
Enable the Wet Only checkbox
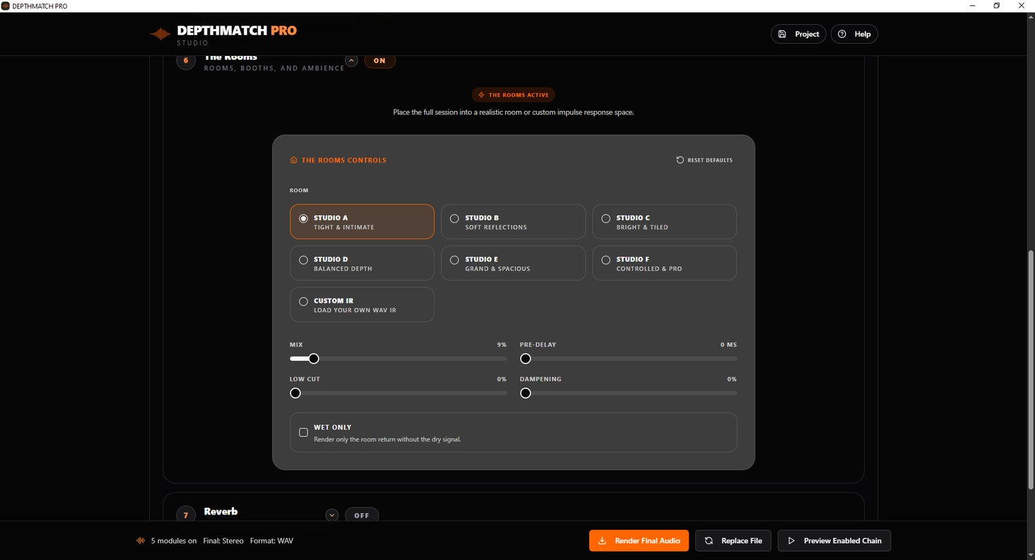(304, 432)
